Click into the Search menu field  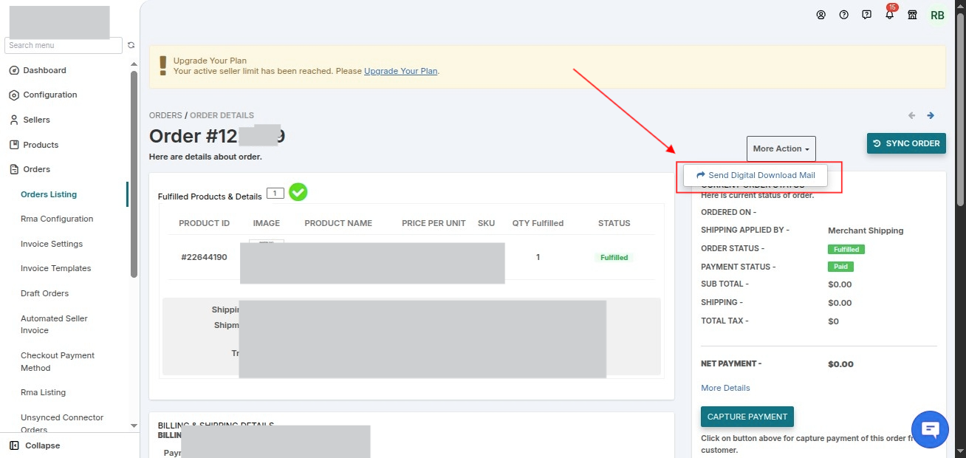tap(64, 45)
